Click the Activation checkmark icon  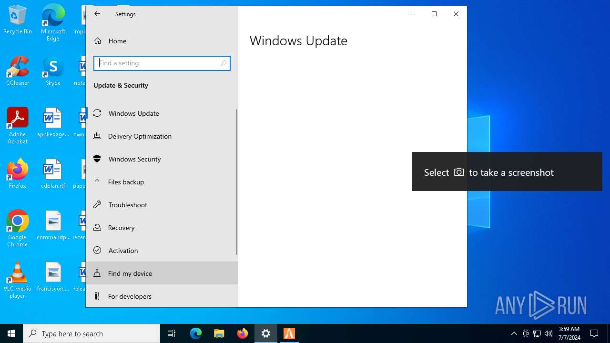pos(97,250)
